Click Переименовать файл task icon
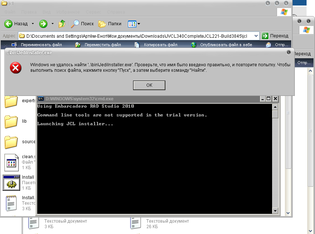 (x=14, y=45)
